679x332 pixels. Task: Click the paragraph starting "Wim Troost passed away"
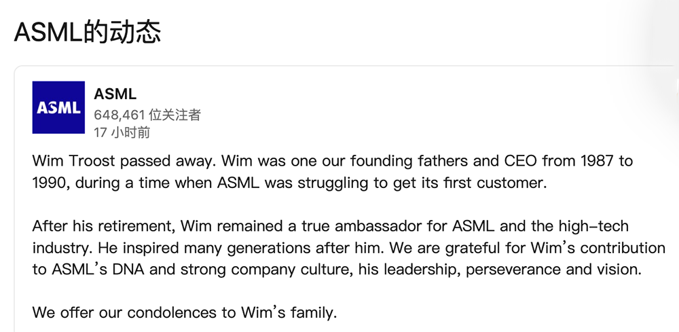coord(332,172)
